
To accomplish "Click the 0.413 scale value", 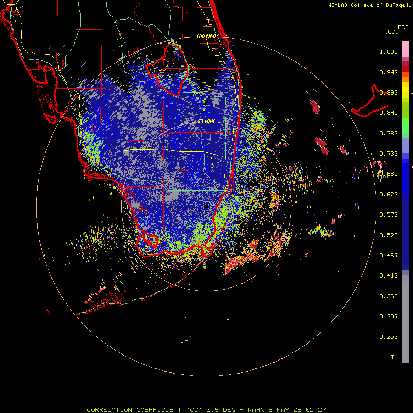I will (x=389, y=276).
